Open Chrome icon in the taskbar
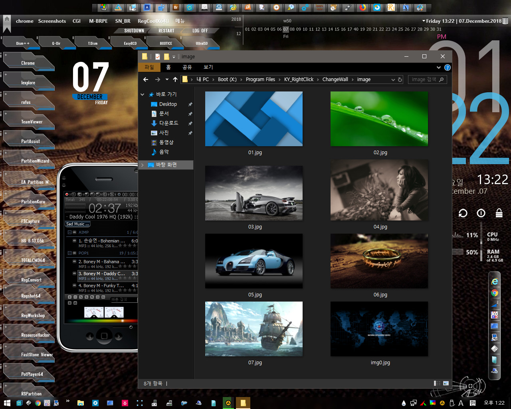The width and height of the screenshot is (511, 409). pyautogui.click(x=38, y=403)
